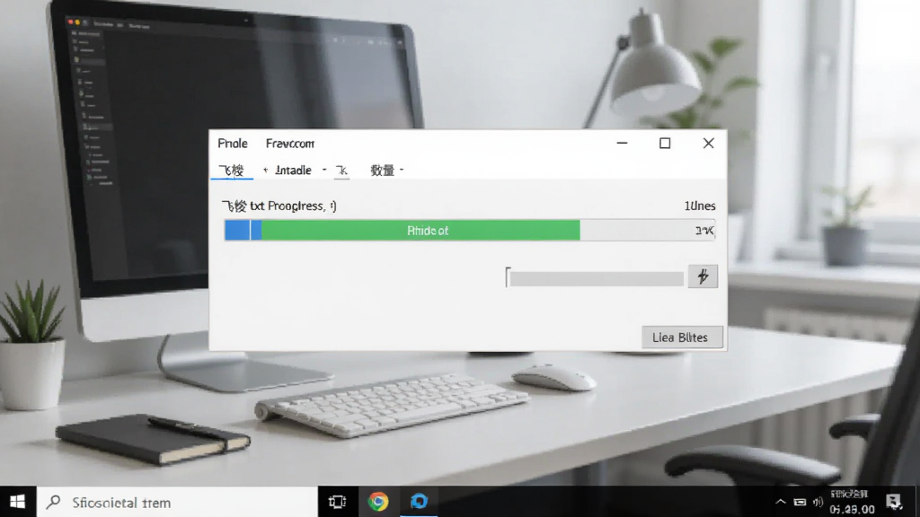Open the Fnole menu
Screen dimensions: 920x517
tap(233, 144)
